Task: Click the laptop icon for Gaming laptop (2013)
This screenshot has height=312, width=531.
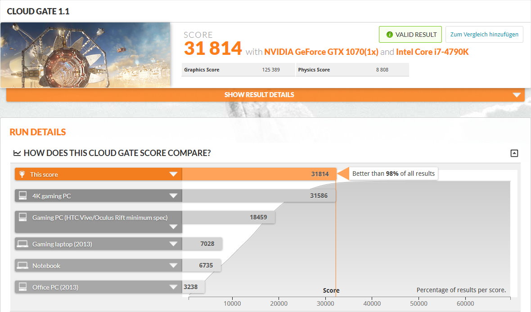Action: tap(22, 244)
